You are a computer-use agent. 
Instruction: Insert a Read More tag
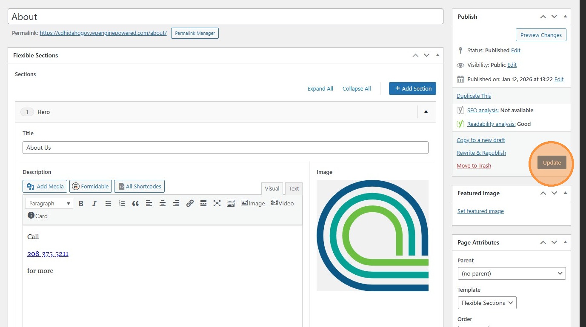(203, 203)
